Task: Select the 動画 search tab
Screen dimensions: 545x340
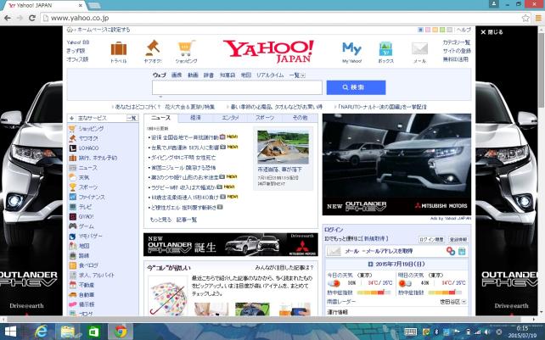Action: click(x=193, y=75)
